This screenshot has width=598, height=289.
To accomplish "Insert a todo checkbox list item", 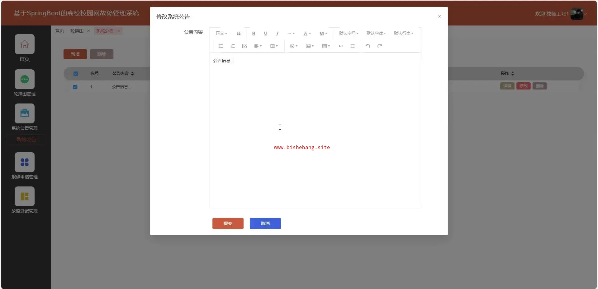I will point(244,46).
